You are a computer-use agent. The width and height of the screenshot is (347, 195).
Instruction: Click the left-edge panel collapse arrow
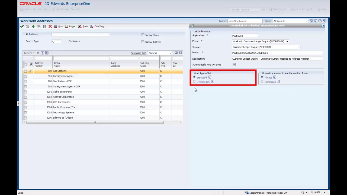18,103
